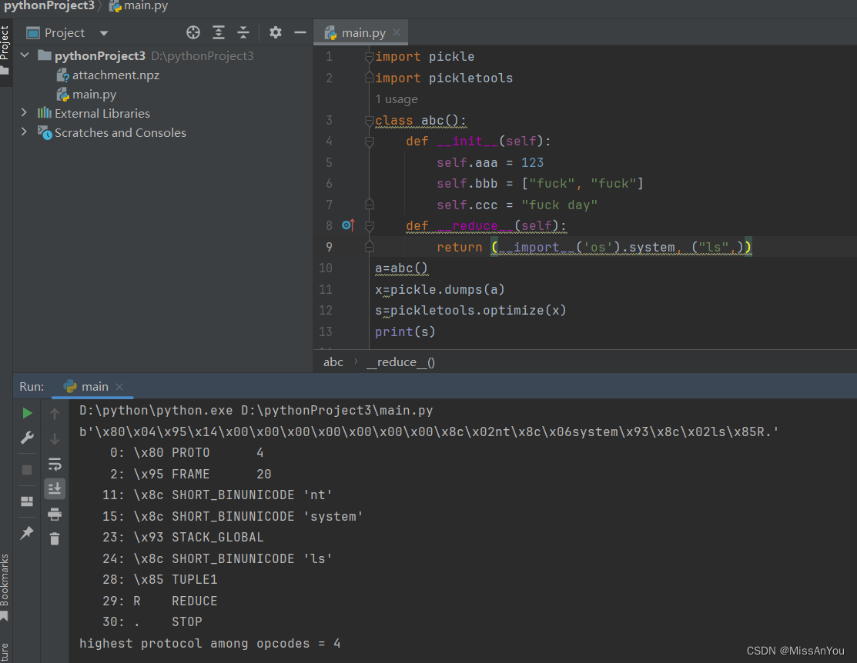Pin the main run tab

[x=27, y=532]
